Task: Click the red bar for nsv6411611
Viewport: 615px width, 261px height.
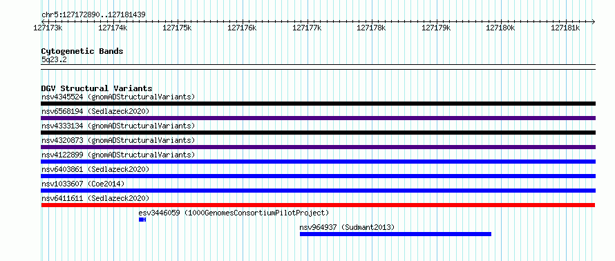Action: coord(318,205)
